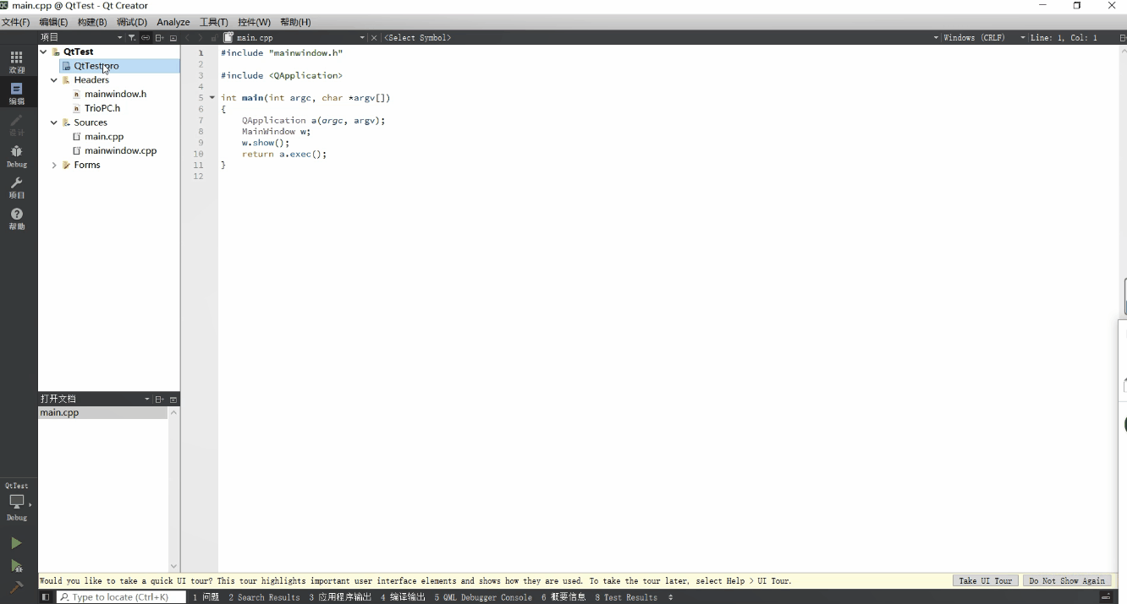Select mainwindow.cpp source file
Screen dimensions: 1127x604
pos(120,150)
